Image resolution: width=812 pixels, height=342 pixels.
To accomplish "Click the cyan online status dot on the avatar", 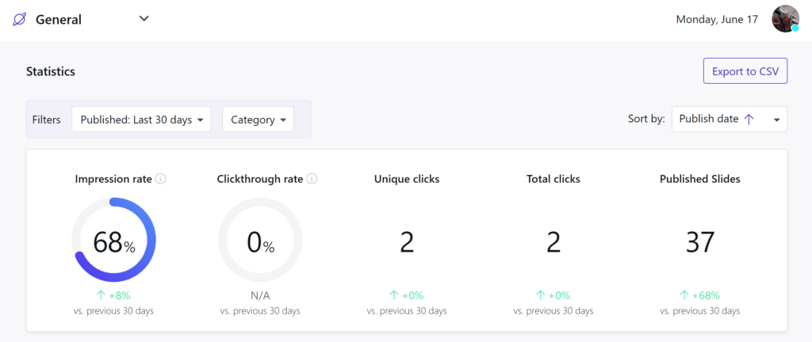I will tap(795, 28).
